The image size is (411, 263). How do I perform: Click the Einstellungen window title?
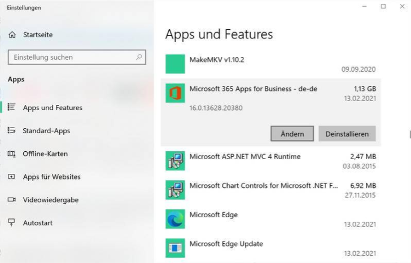click(x=24, y=8)
